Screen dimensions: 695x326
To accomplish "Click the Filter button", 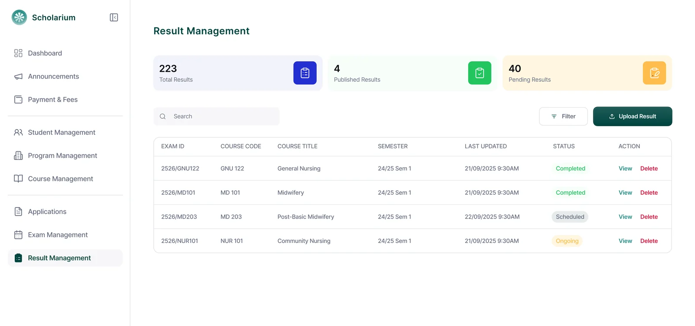I will [563, 116].
